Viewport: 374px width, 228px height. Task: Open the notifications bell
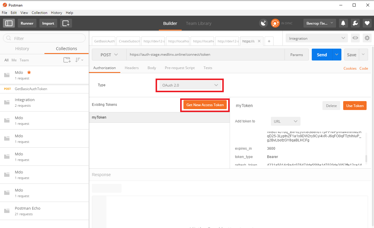343,23
